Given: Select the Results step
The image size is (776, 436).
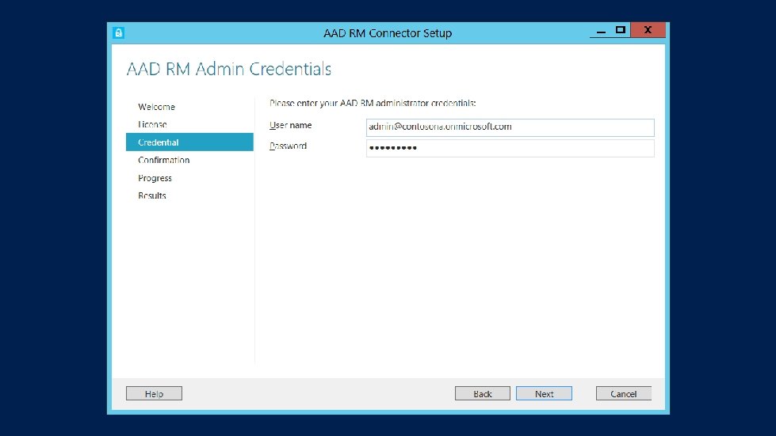Looking at the screenshot, I should pyautogui.click(x=152, y=195).
